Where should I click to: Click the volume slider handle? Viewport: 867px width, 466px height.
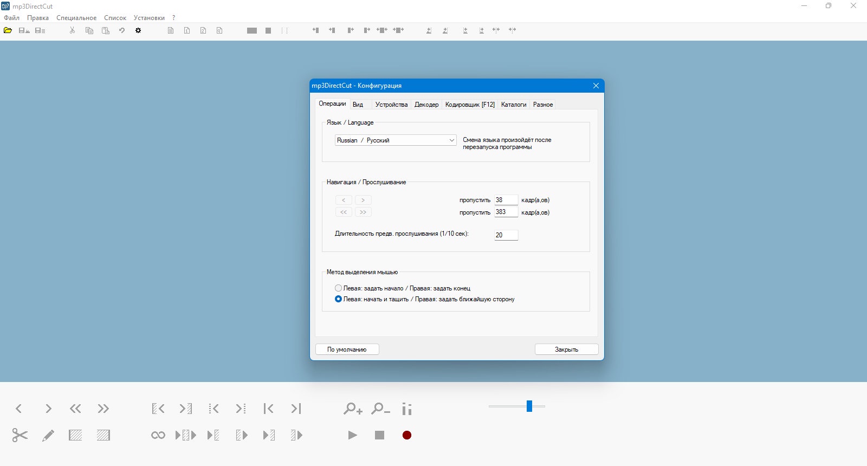coord(529,406)
